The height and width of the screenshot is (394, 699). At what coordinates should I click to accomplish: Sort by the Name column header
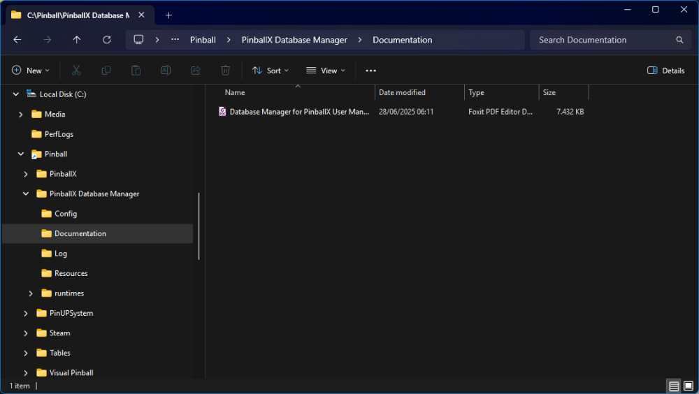pyautogui.click(x=298, y=92)
